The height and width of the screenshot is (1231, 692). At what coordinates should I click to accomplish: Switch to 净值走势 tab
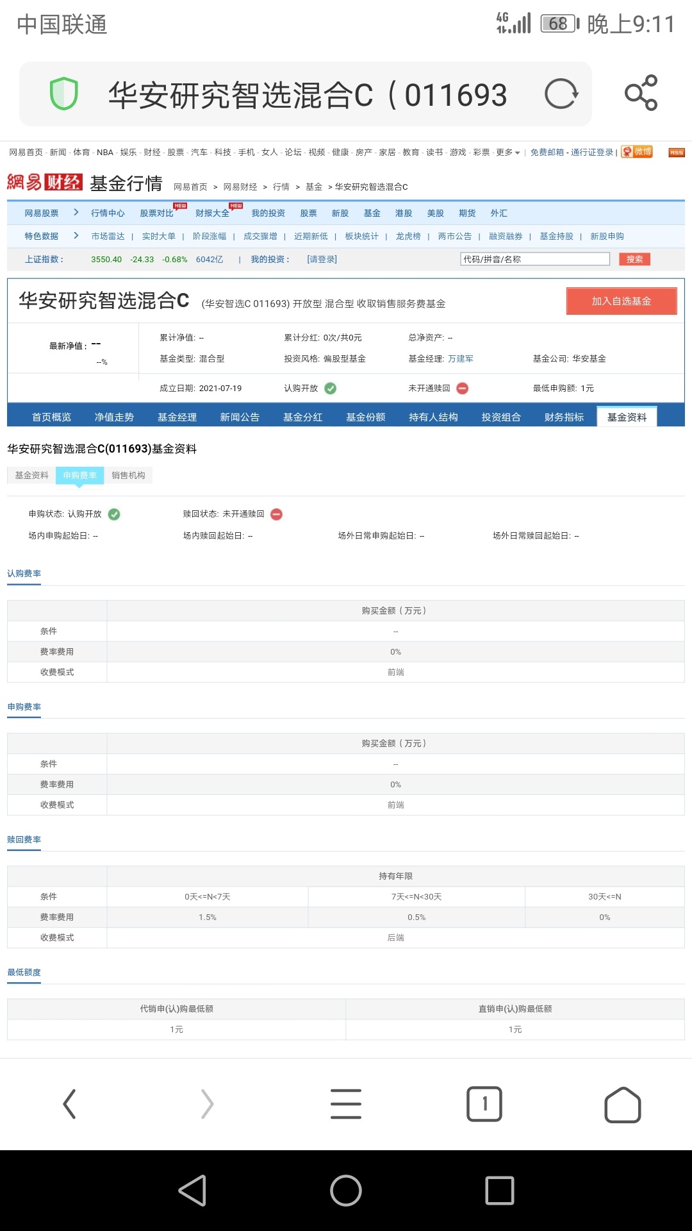point(114,417)
